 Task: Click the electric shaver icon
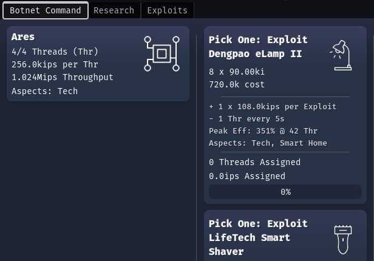[342, 239]
